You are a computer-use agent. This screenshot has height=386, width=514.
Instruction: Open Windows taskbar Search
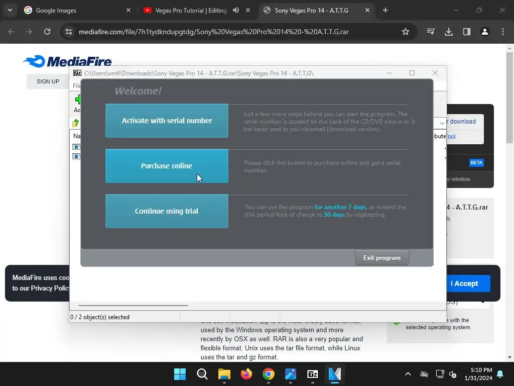(202, 374)
